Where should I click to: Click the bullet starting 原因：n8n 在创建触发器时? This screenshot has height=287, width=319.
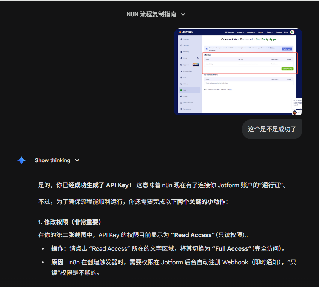pyautogui.click(x=174, y=267)
